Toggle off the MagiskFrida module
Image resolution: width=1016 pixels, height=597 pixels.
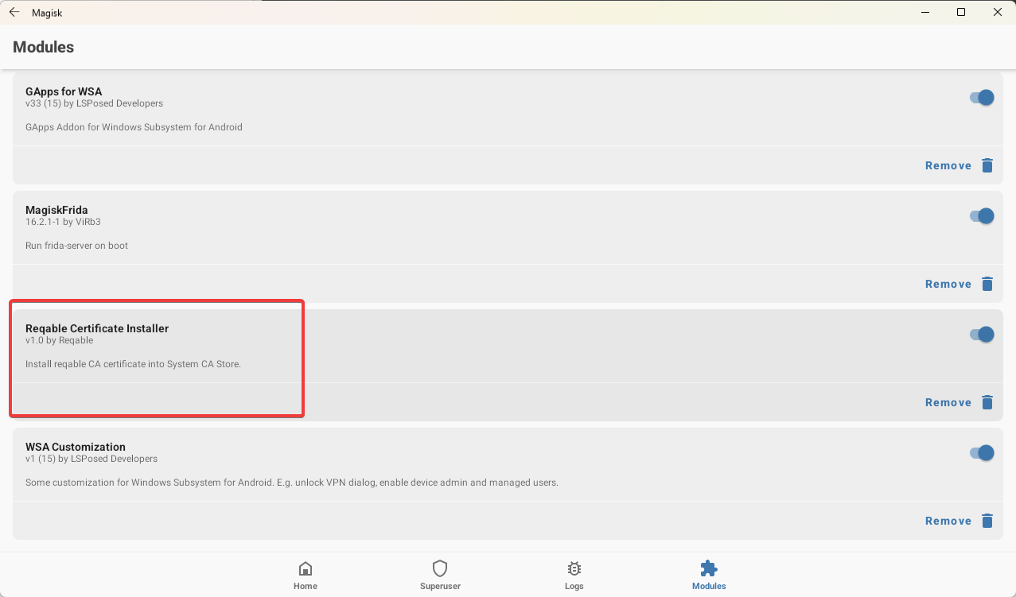tap(982, 216)
